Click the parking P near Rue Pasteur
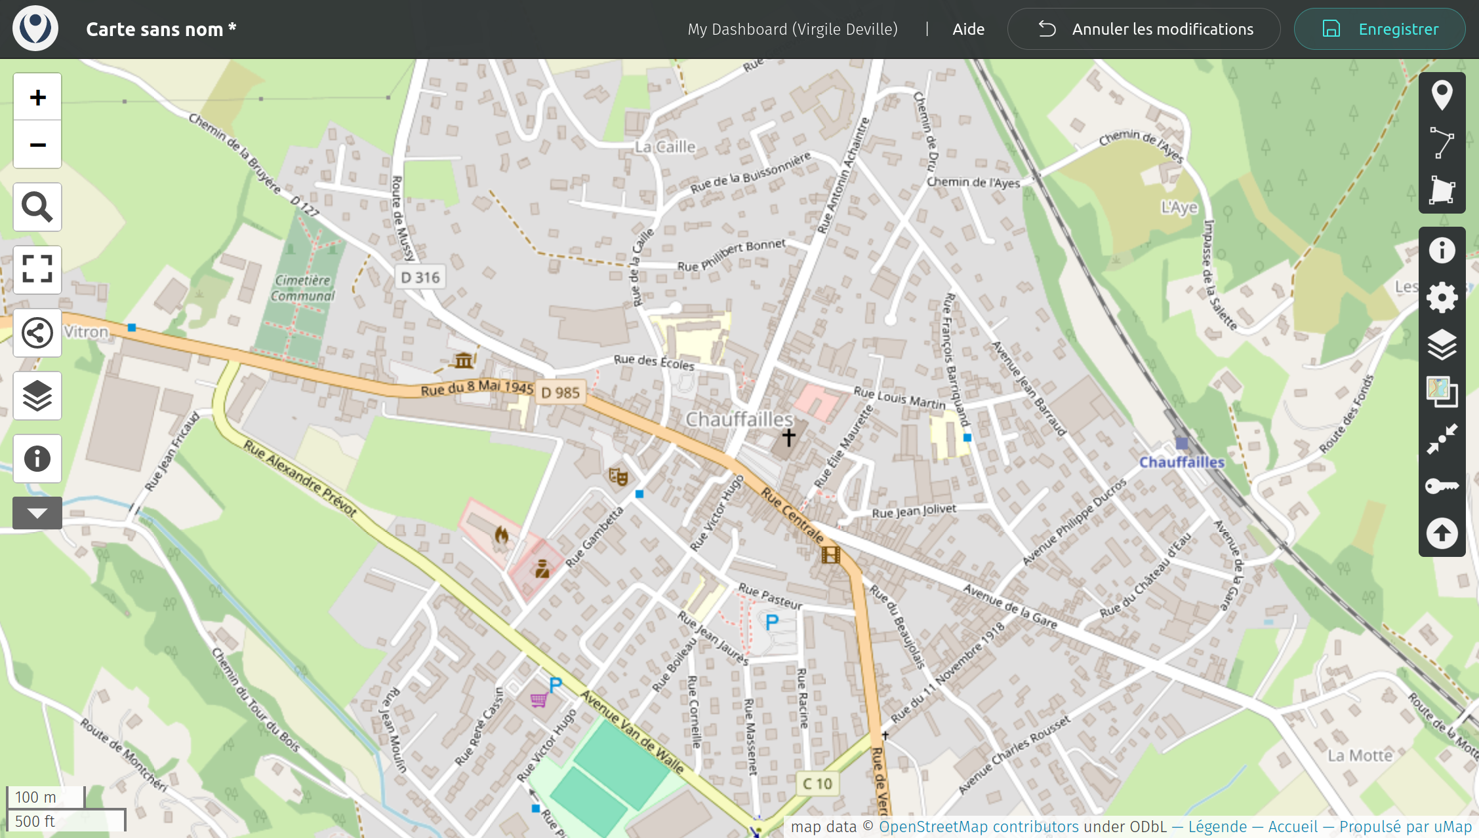This screenshot has height=838, width=1479. pyautogui.click(x=772, y=622)
